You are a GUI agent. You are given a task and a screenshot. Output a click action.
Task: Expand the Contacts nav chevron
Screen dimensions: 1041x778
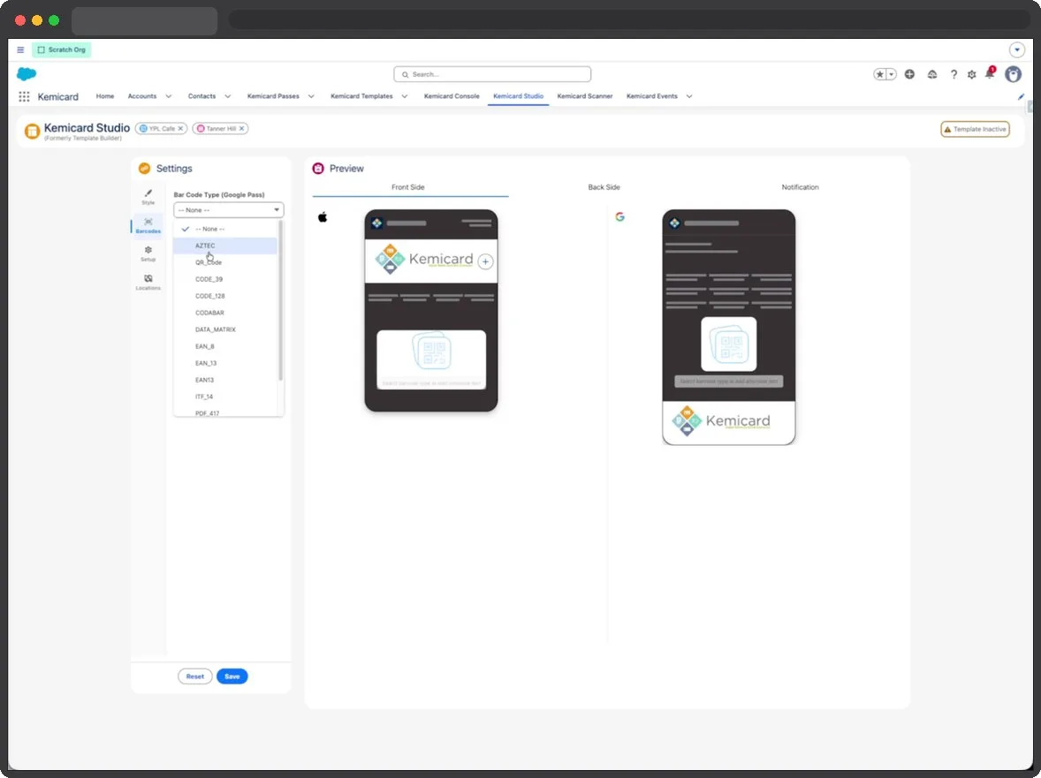(228, 96)
